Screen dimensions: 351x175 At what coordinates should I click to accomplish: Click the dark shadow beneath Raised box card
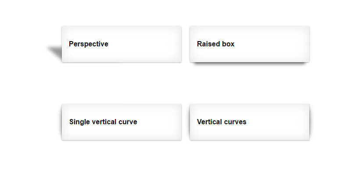click(x=249, y=64)
